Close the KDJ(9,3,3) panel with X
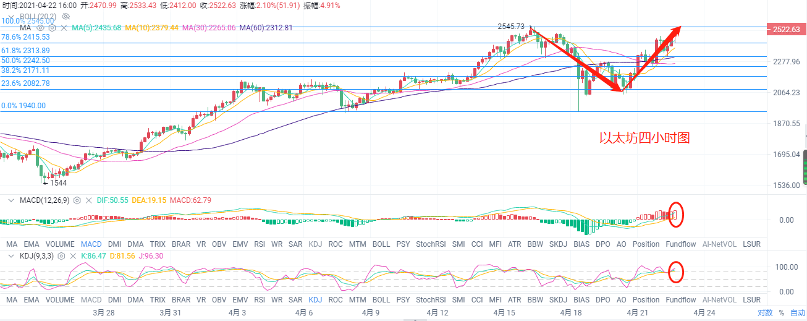Screen dimensions: 807x321 click(74, 255)
